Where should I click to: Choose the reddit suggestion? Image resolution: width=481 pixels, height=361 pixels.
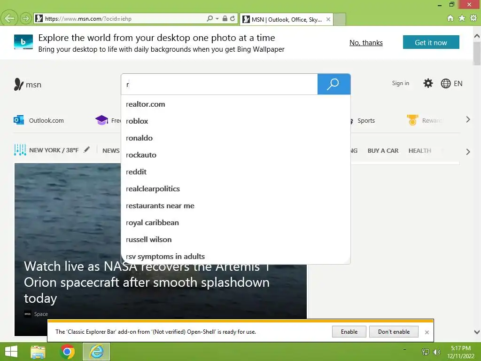click(x=236, y=172)
